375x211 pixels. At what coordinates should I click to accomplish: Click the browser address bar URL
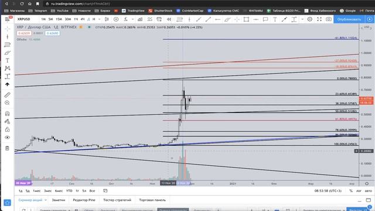pyautogui.click(x=80, y=4)
